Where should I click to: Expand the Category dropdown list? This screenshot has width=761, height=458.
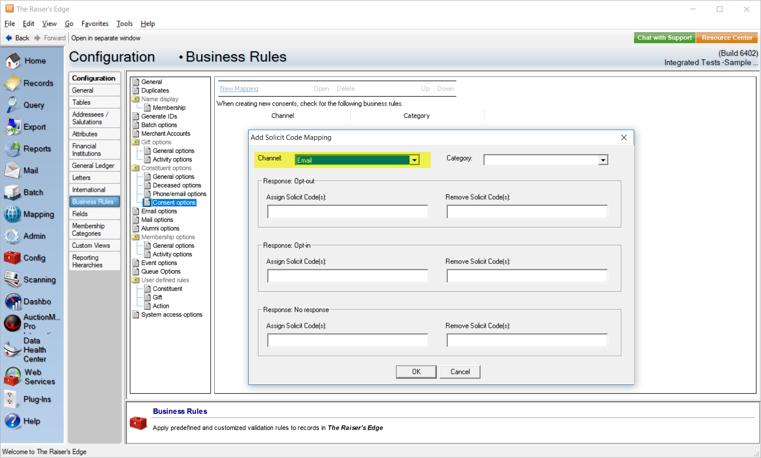click(603, 160)
